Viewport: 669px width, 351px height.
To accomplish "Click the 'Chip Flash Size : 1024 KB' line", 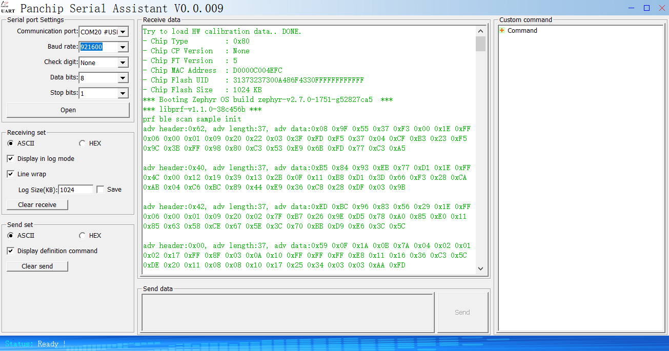I will pyautogui.click(x=202, y=90).
